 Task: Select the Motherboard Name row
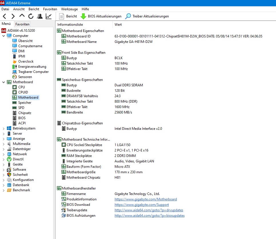click(x=165, y=42)
